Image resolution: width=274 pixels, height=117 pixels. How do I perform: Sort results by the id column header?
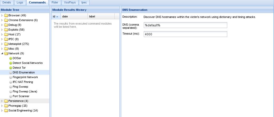pos(55,16)
